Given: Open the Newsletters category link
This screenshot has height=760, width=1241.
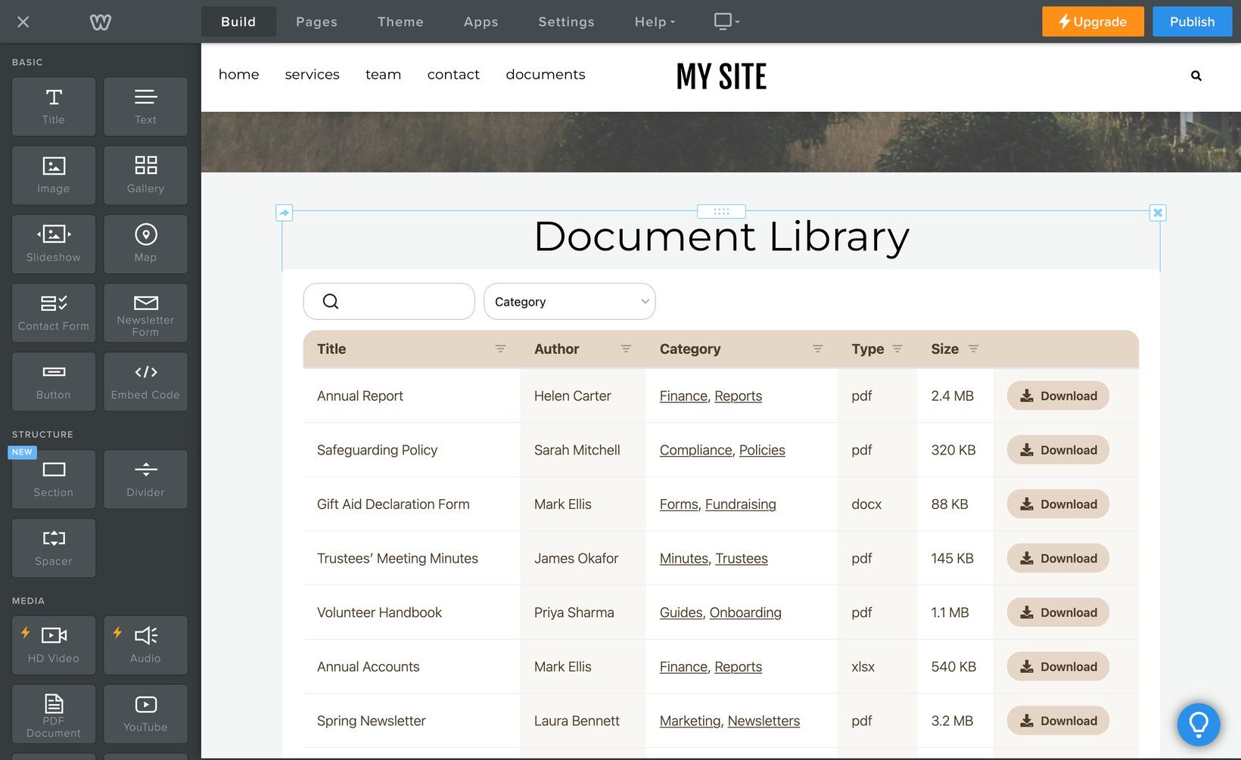Looking at the screenshot, I should pos(764,721).
